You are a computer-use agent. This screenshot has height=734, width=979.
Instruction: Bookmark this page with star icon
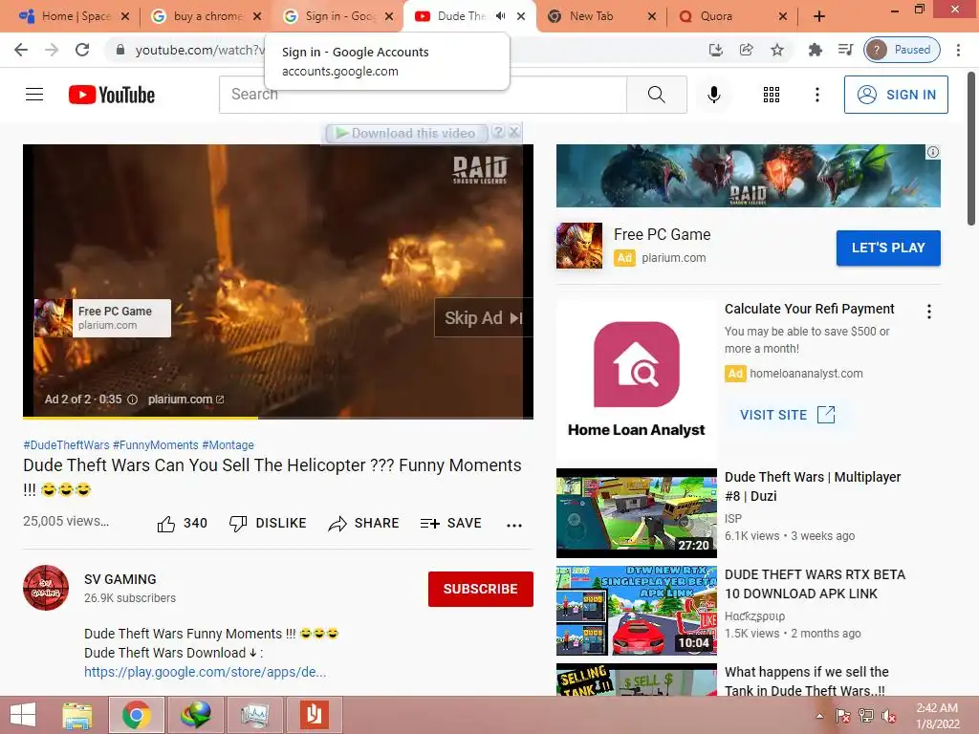776,50
